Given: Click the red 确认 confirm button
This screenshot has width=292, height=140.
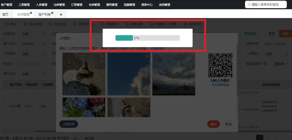Looking at the screenshot, I should tap(214, 124).
